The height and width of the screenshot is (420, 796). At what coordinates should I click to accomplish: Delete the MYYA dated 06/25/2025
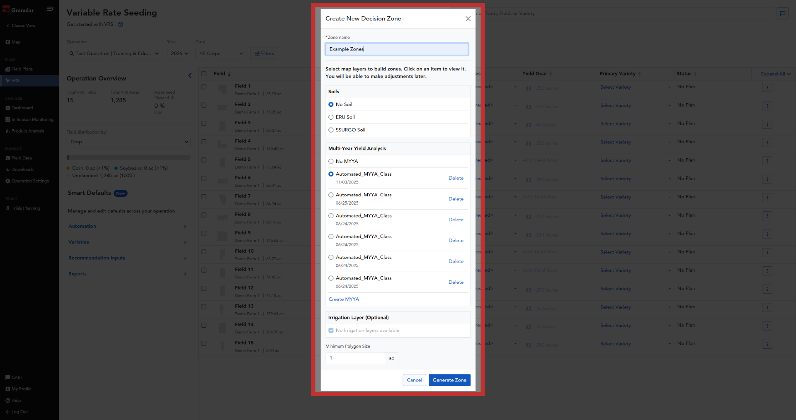(456, 199)
